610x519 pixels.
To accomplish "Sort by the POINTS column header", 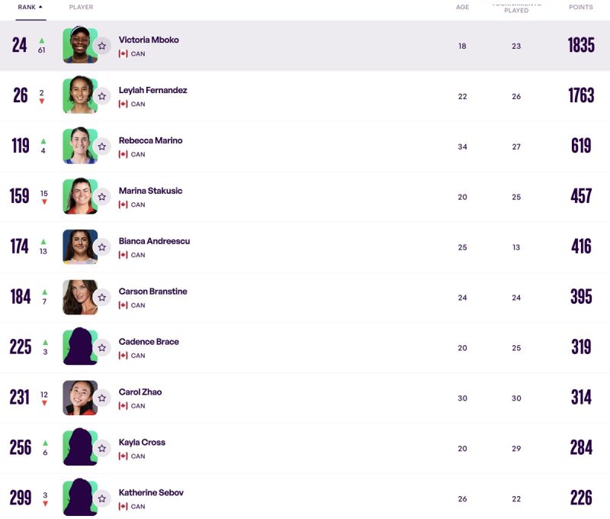I will (581, 7).
